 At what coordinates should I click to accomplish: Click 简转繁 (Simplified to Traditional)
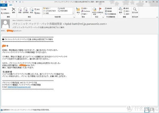pyautogui.click(x=108, y=11)
